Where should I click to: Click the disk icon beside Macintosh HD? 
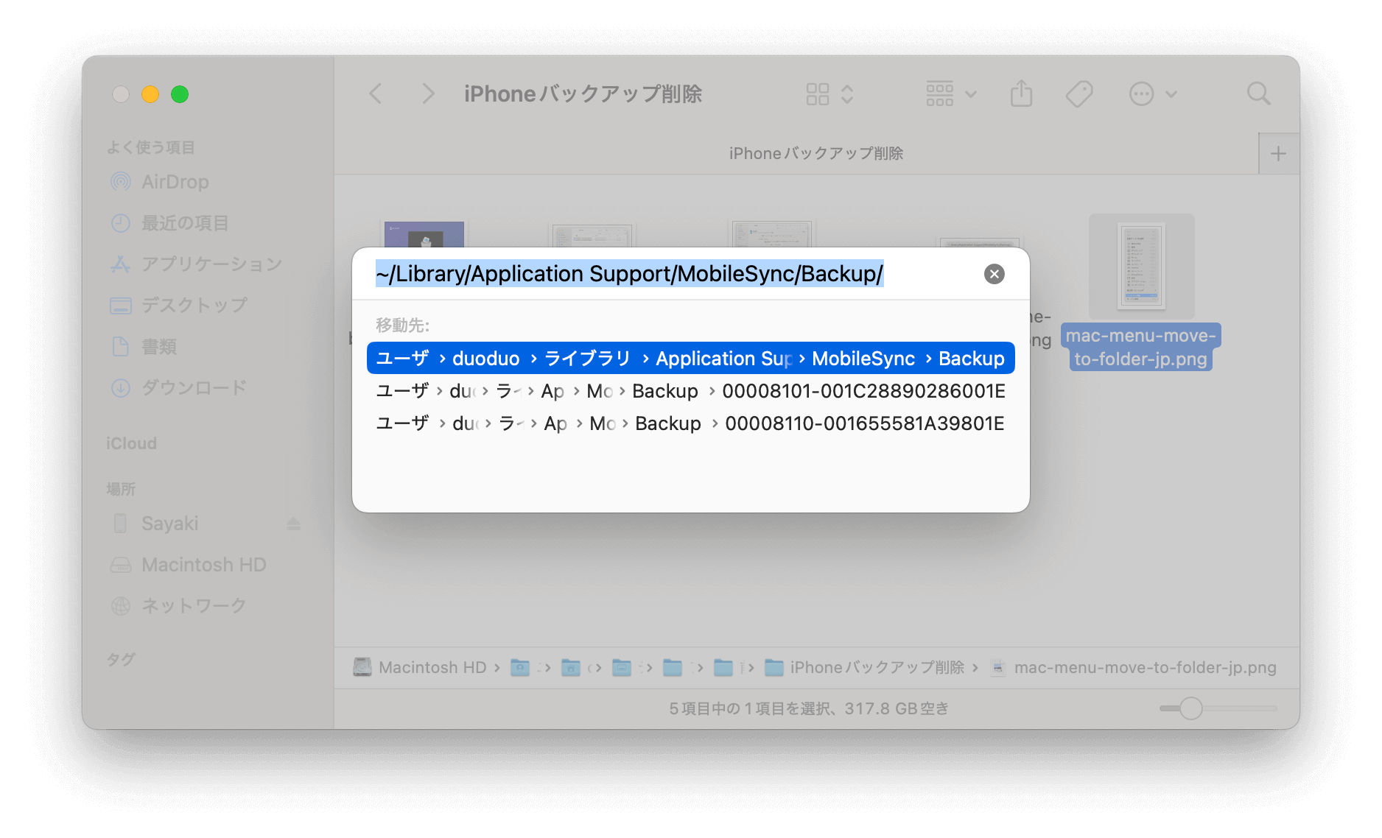click(121, 565)
